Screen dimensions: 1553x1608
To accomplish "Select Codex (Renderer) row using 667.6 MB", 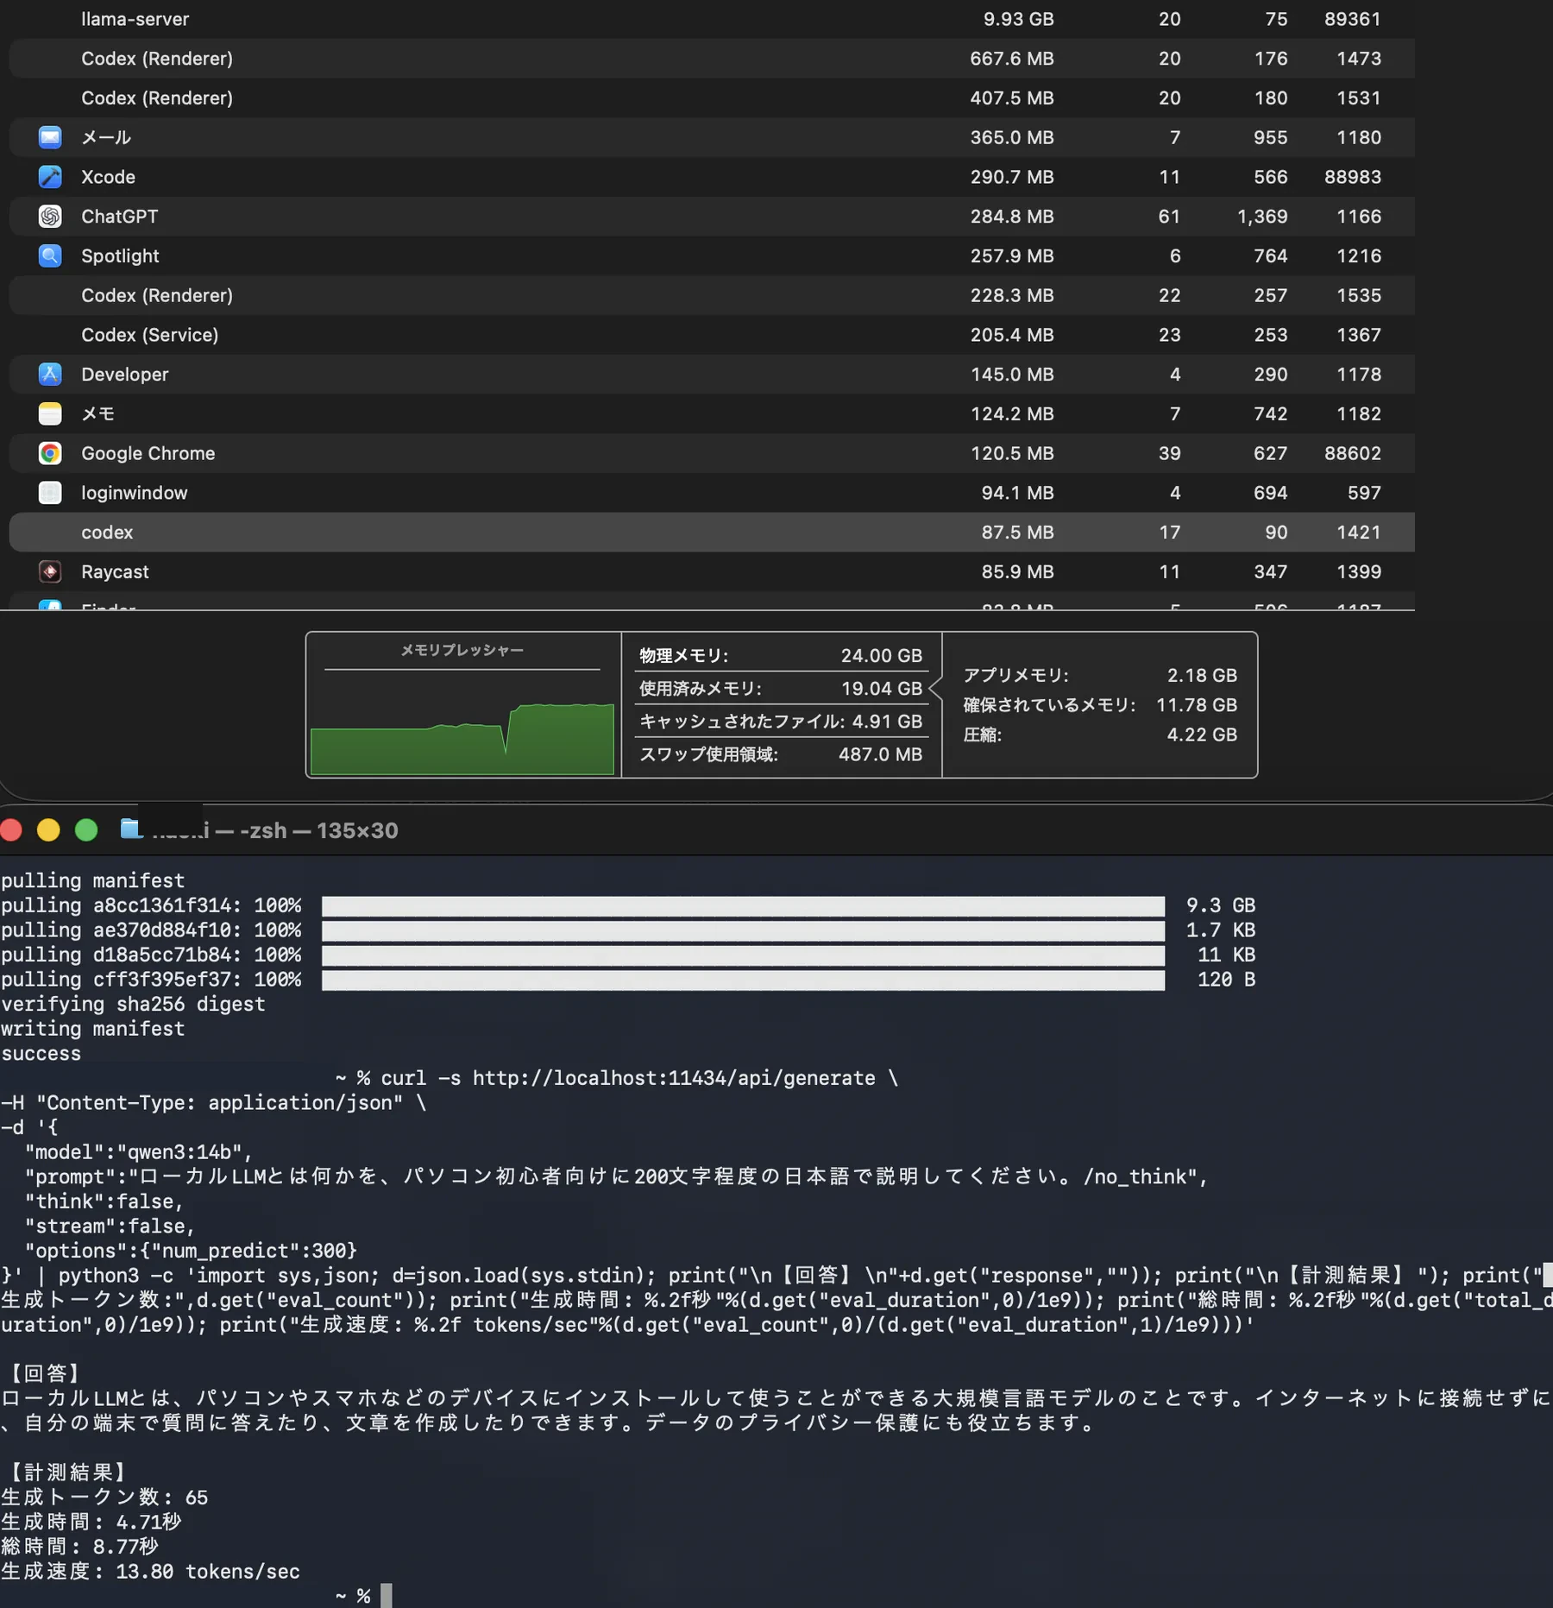I will [712, 59].
